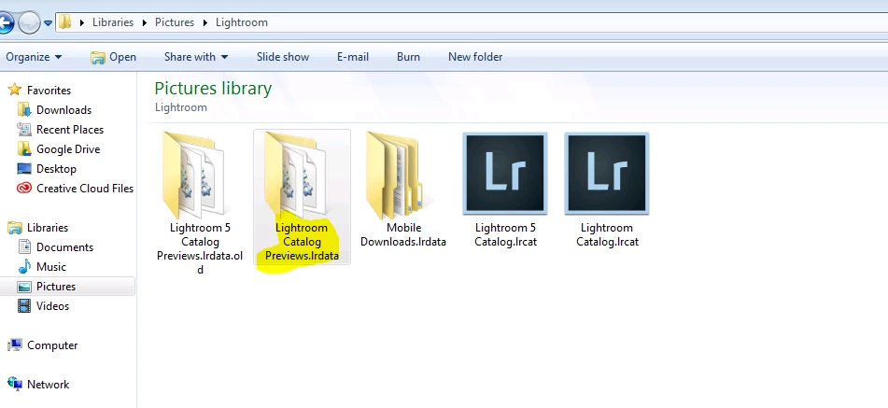Open the recent pages dropdown arrow

coord(49,23)
